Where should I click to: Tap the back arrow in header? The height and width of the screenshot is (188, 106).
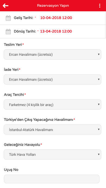pyautogui.click(x=5, y=6)
